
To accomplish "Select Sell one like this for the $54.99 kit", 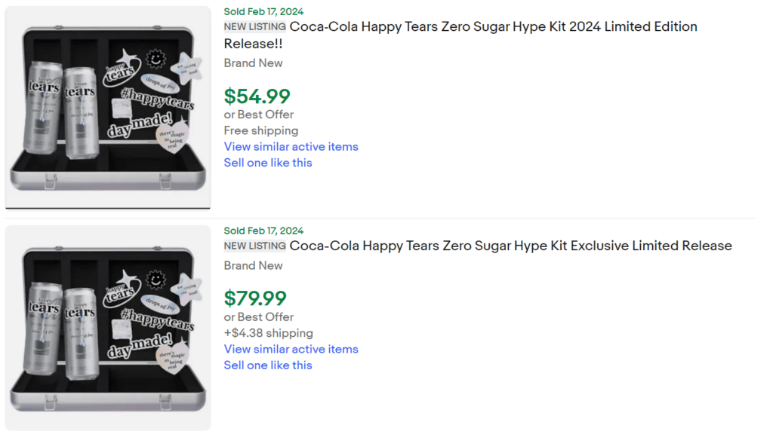I will [x=268, y=163].
